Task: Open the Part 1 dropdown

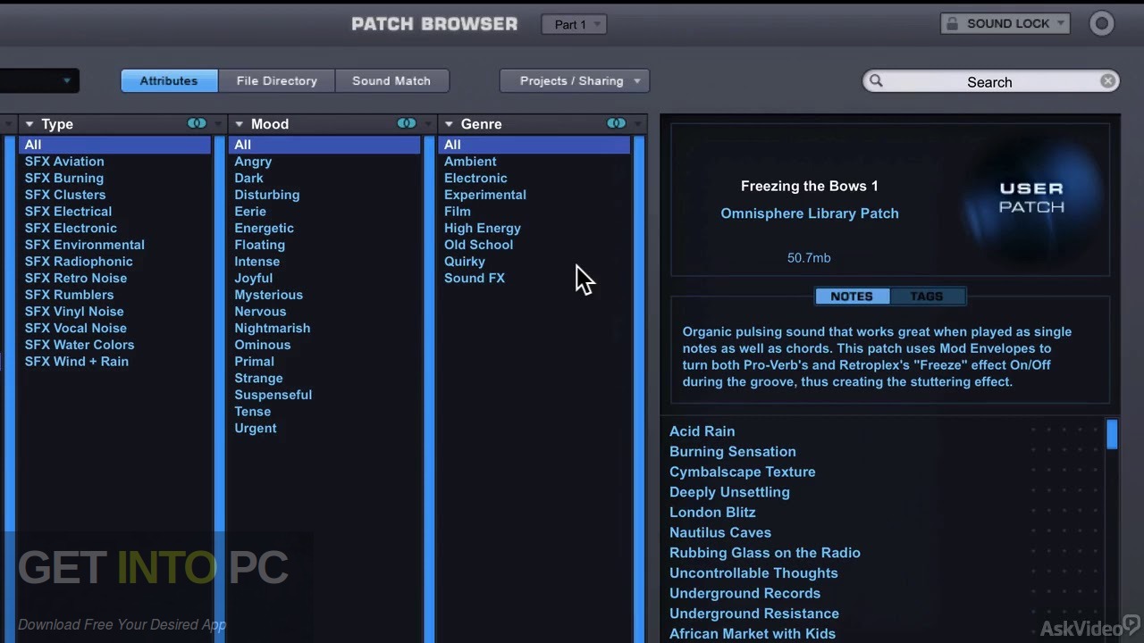Action: 574,24
